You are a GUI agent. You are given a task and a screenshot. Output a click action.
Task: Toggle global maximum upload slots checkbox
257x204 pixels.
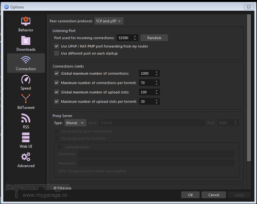(57, 92)
